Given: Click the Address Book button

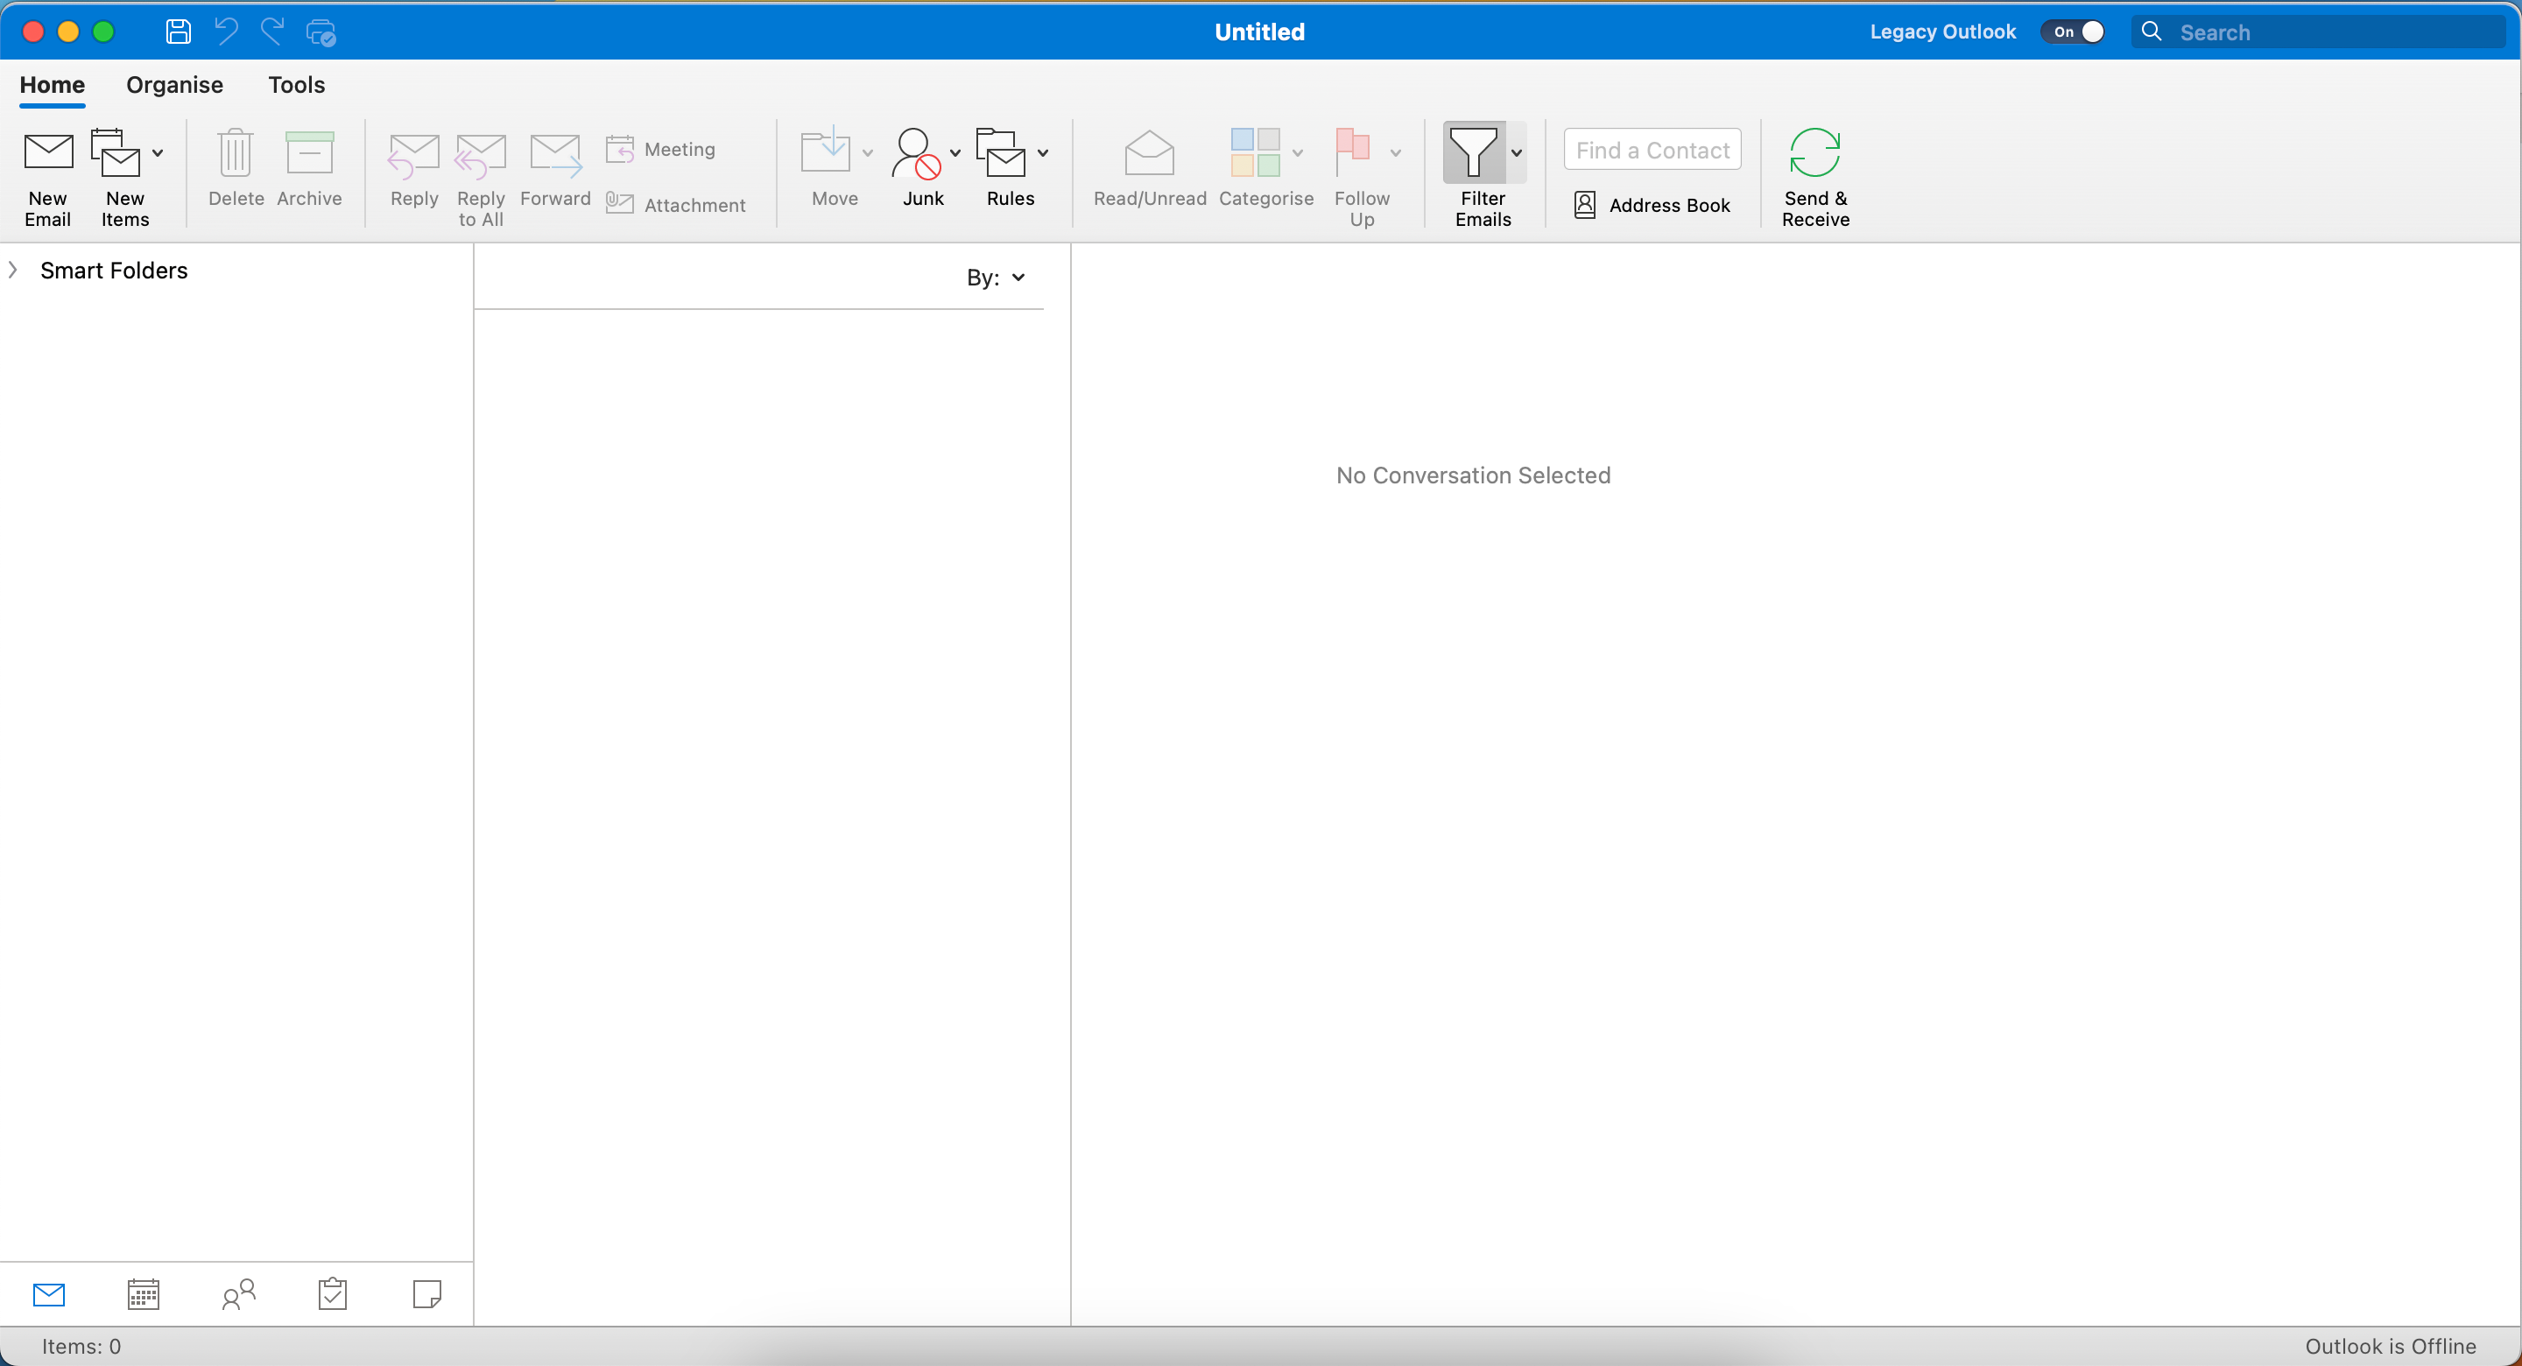Looking at the screenshot, I should 1652,203.
